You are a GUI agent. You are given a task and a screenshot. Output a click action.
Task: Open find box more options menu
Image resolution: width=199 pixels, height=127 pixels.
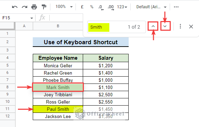180,27
